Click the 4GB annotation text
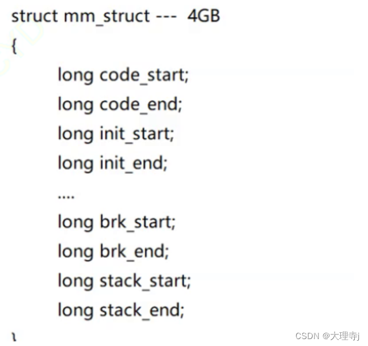The width and height of the screenshot is (368, 346). [203, 16]
